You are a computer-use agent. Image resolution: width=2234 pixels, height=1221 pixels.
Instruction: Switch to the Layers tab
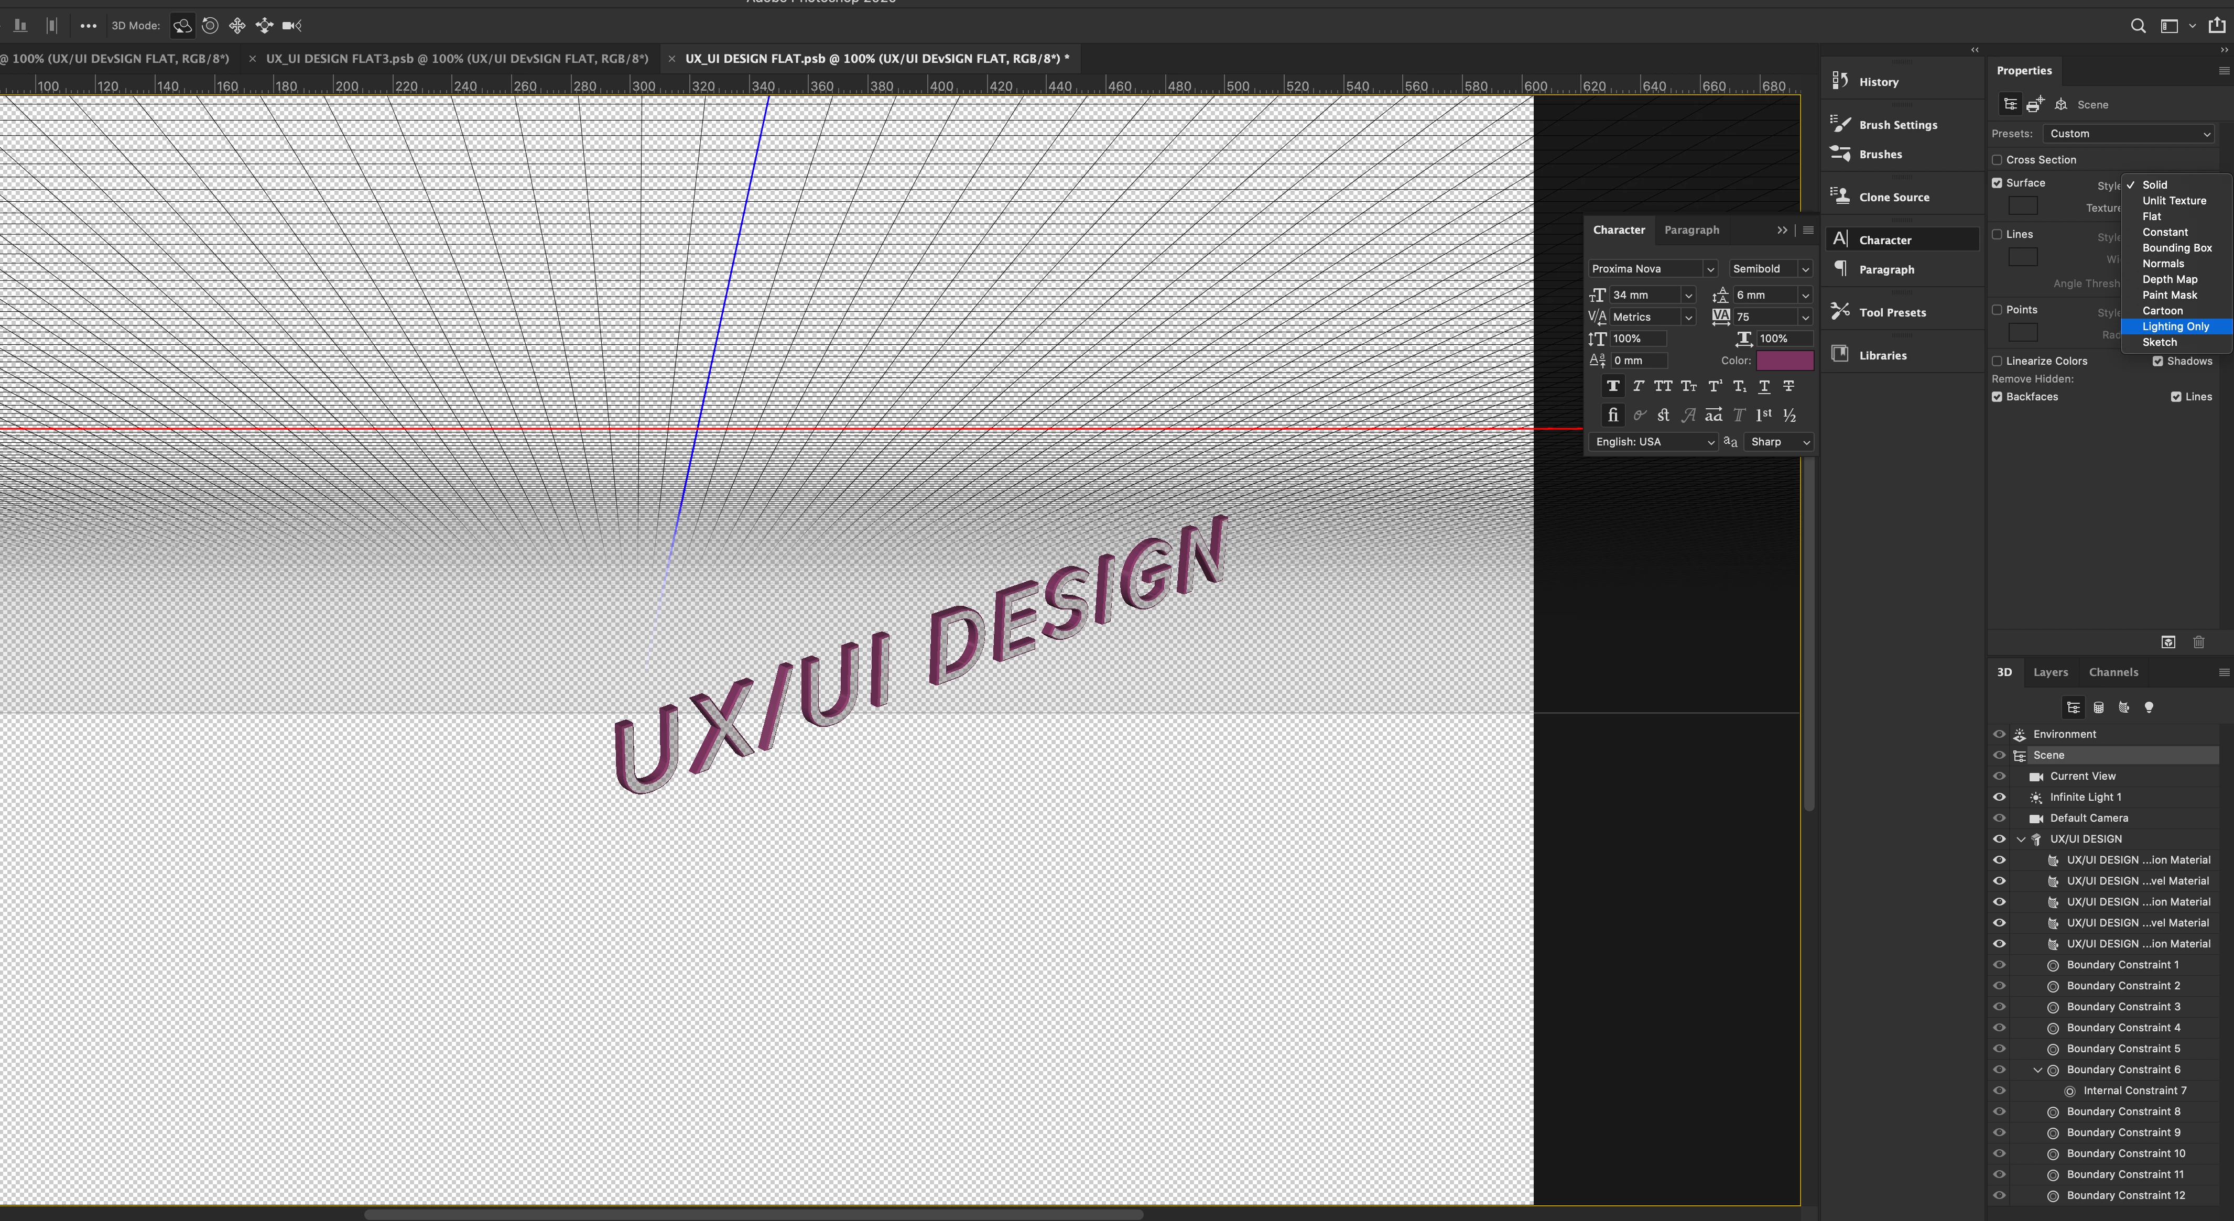pyautogui.click(x=2050, y=672)
